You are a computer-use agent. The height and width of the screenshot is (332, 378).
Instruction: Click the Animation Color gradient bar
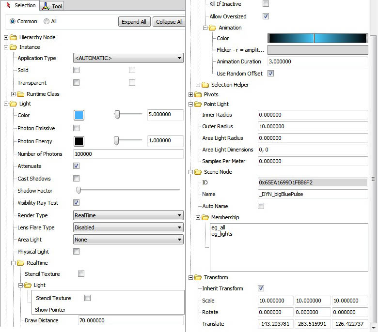318,38
